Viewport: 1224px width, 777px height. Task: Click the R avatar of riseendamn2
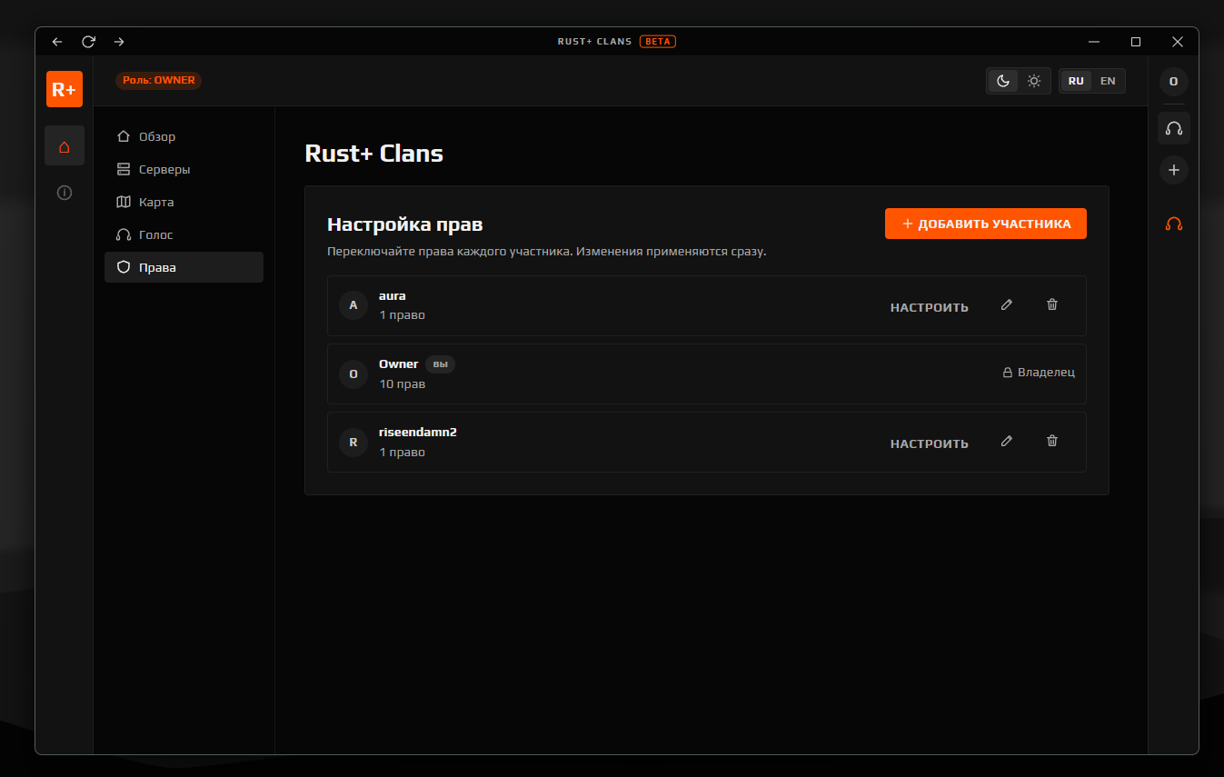pos(353,443)
